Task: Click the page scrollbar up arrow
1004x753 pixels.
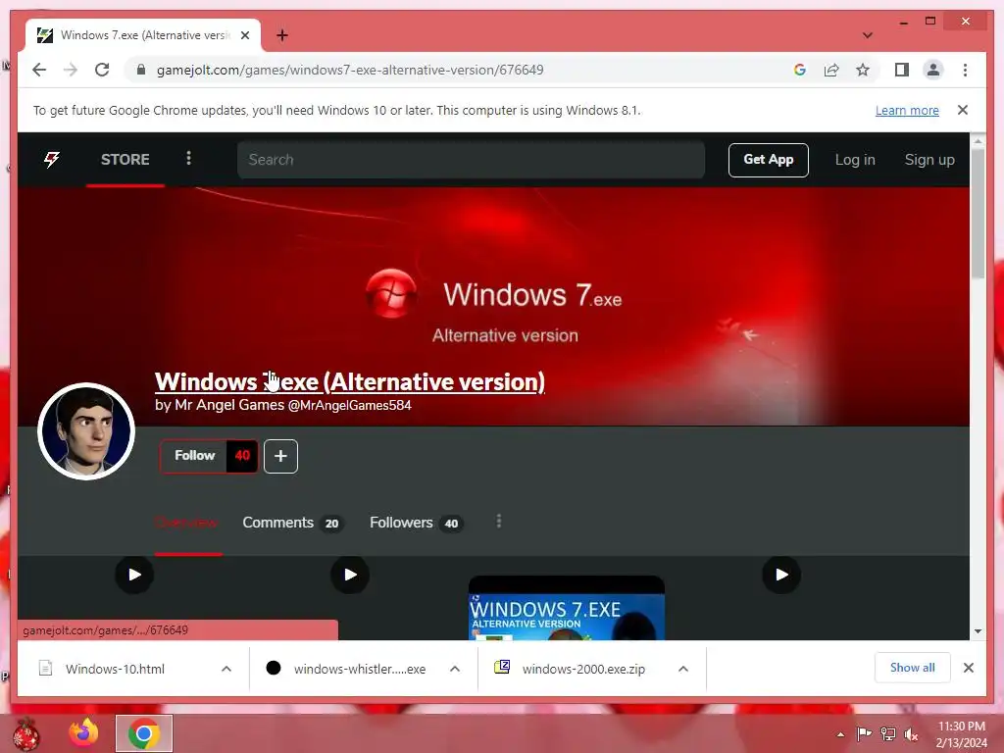Action: click(978, 140)
